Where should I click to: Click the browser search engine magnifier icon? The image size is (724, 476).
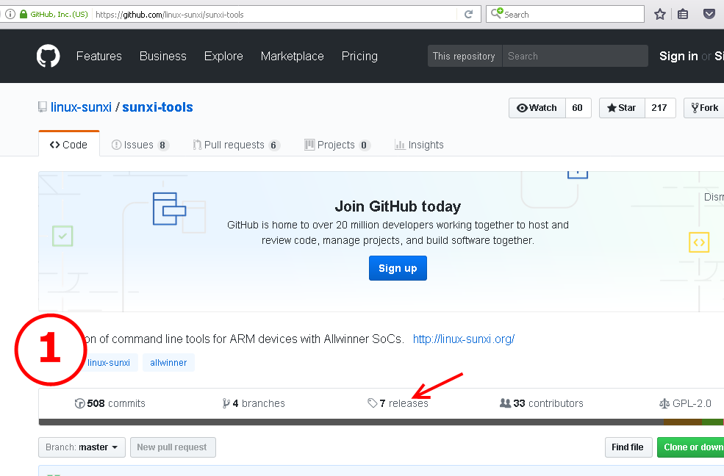click(496, 13)
